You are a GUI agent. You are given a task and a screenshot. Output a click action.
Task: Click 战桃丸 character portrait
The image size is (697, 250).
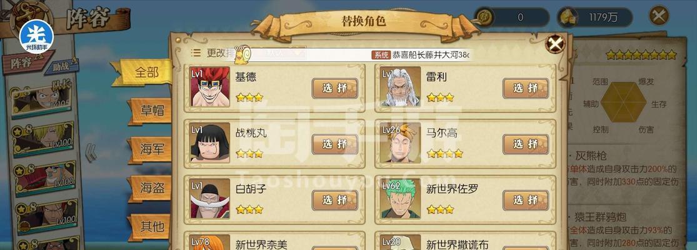click(210, 143)
